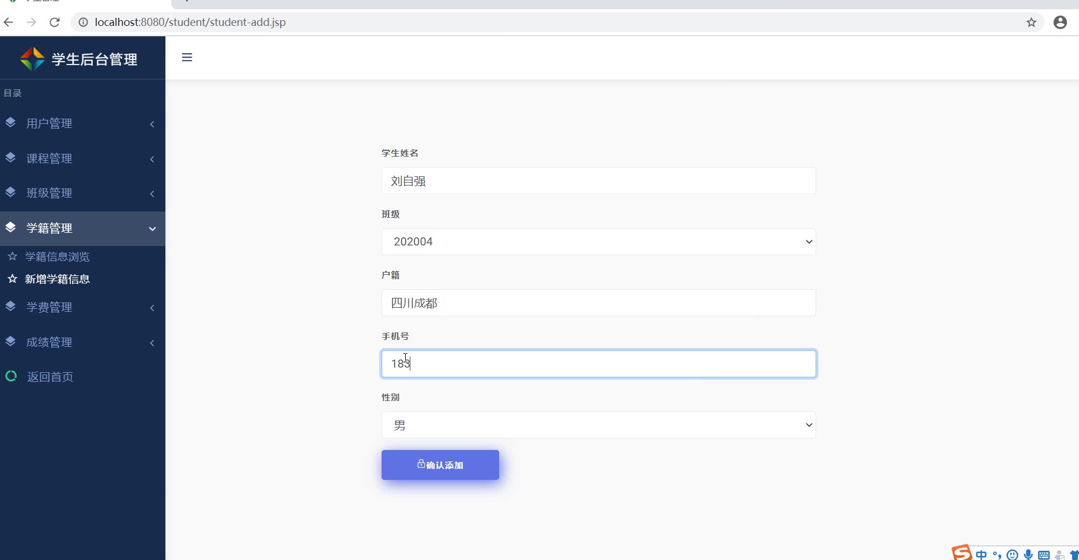
Task: Toggle the IME punctuation mode icon
Action: [x=997, y=555]
